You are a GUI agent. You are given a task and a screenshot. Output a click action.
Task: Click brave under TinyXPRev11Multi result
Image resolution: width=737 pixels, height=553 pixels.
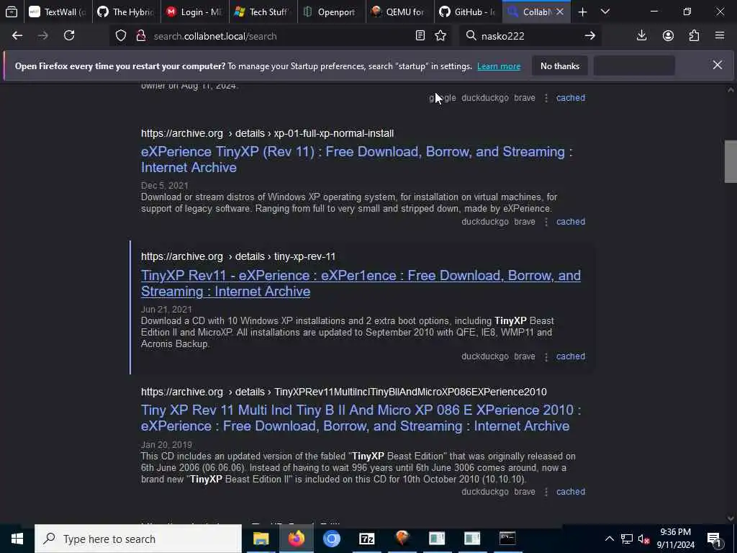[525, 491]
